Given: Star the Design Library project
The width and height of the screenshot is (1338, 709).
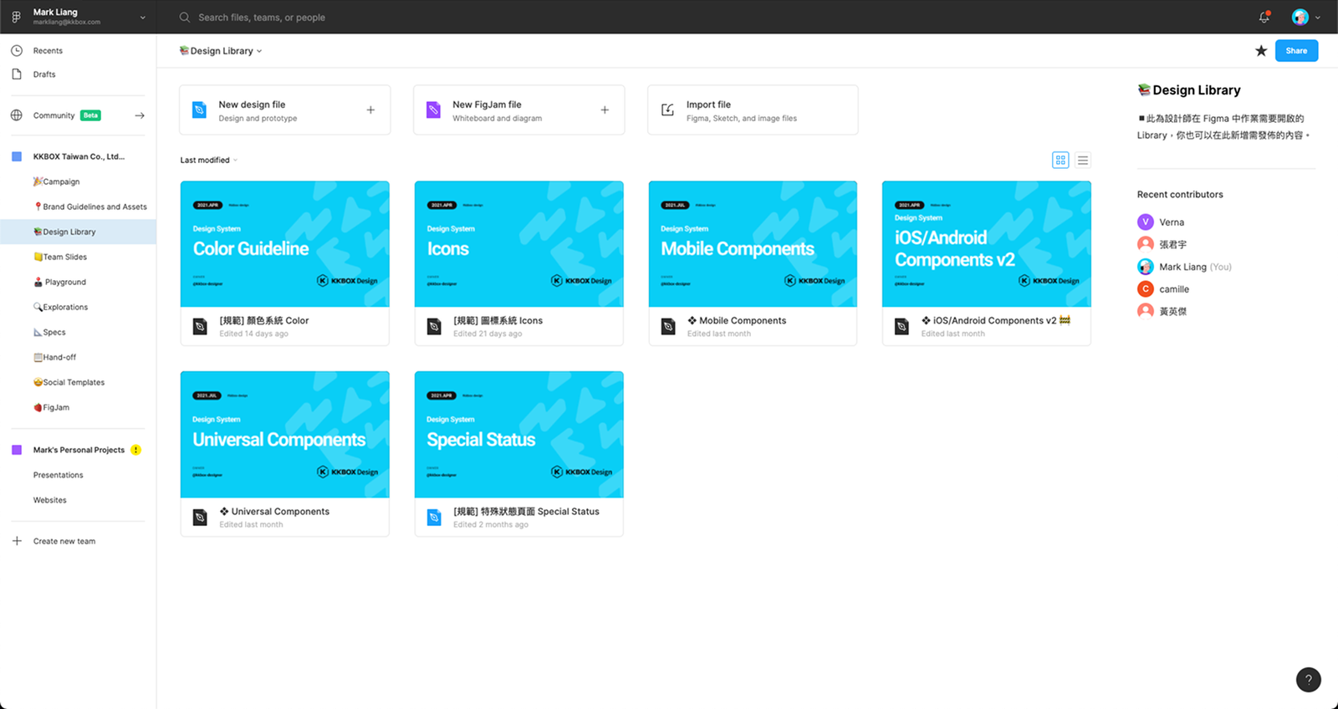Looking at the screenshot, I should pos(1261,51).
